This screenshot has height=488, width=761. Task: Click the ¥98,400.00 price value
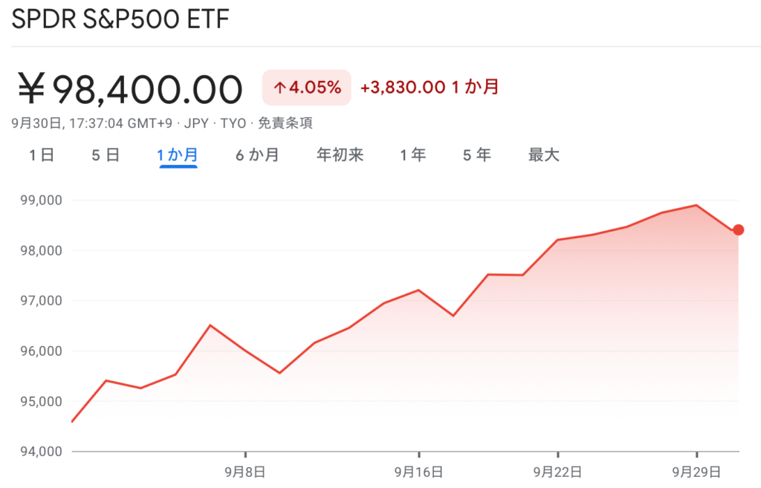point(131,89)
